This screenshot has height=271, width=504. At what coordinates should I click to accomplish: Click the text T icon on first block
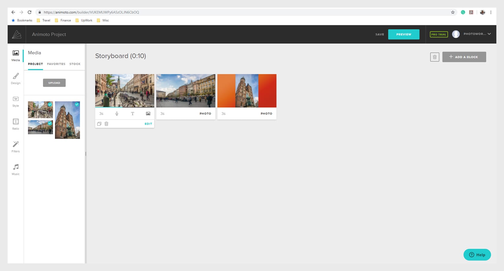pos(133,114)
